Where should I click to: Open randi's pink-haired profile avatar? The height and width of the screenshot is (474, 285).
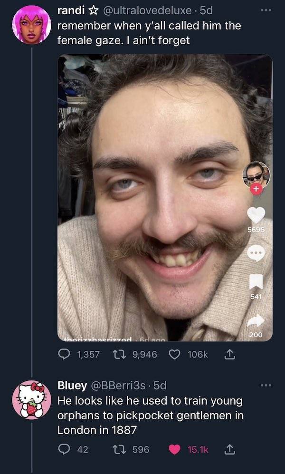[x=31, y=26]
